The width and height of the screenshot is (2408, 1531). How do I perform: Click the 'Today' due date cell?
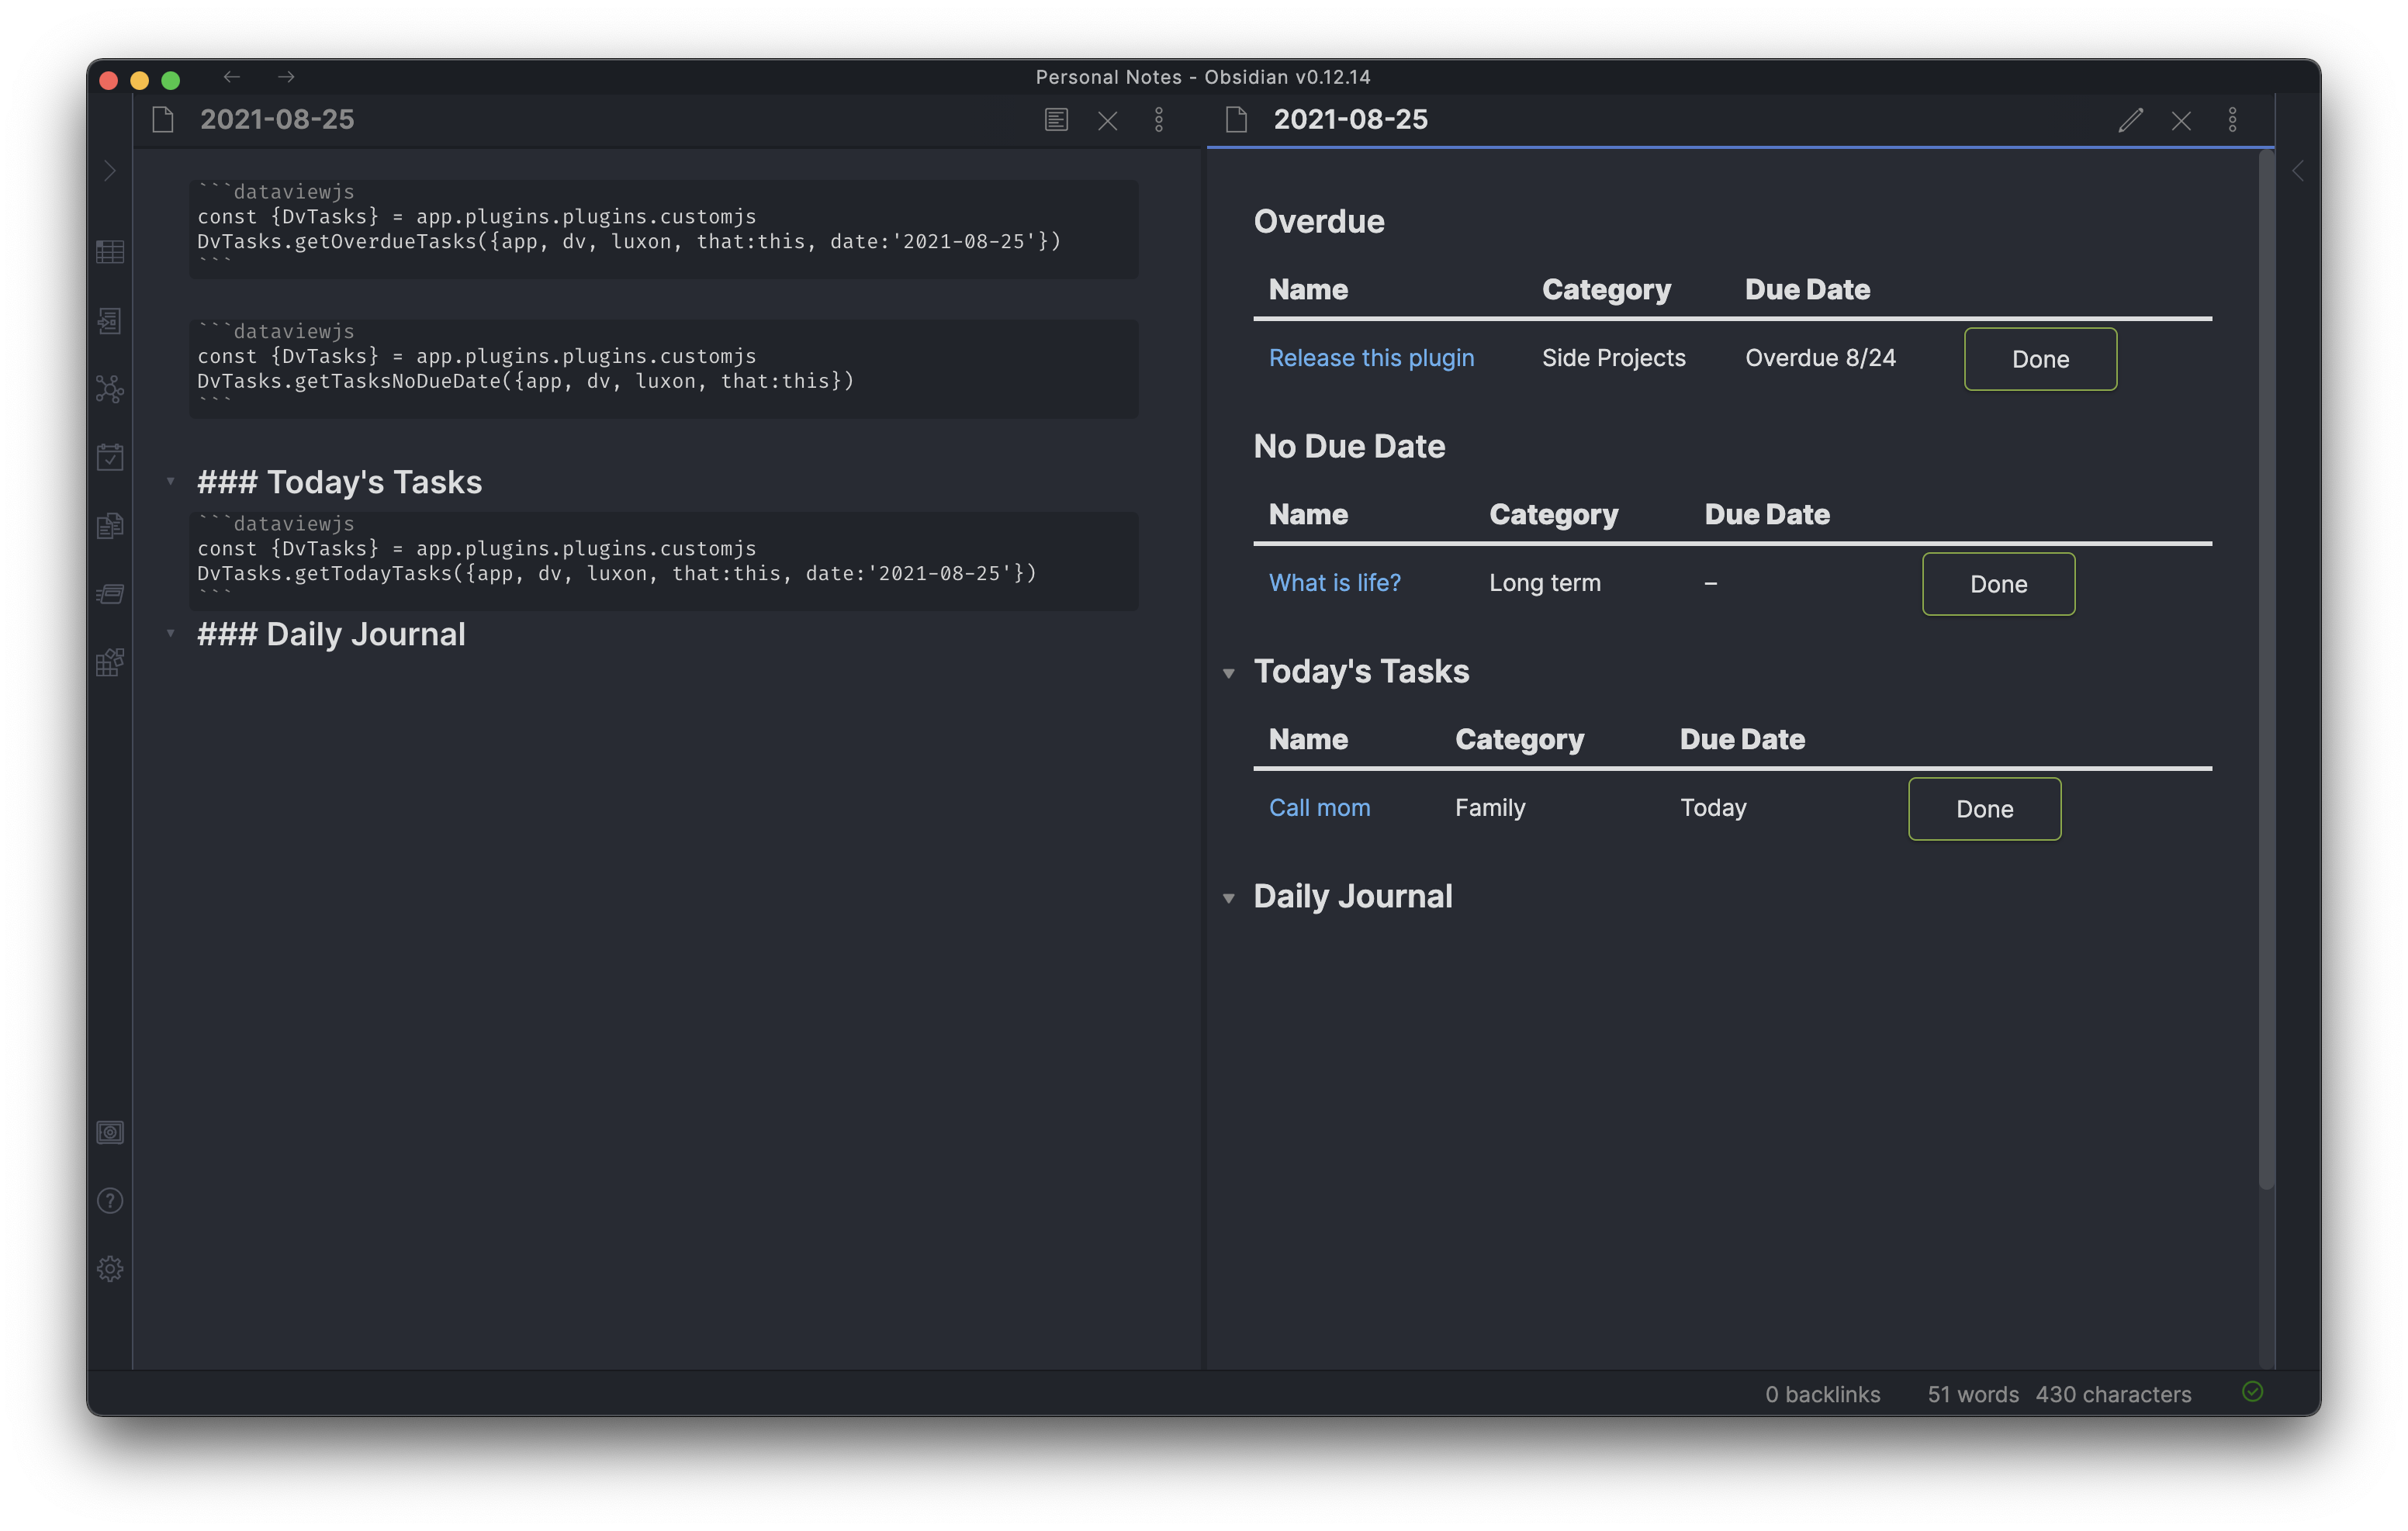[1713, 808]
